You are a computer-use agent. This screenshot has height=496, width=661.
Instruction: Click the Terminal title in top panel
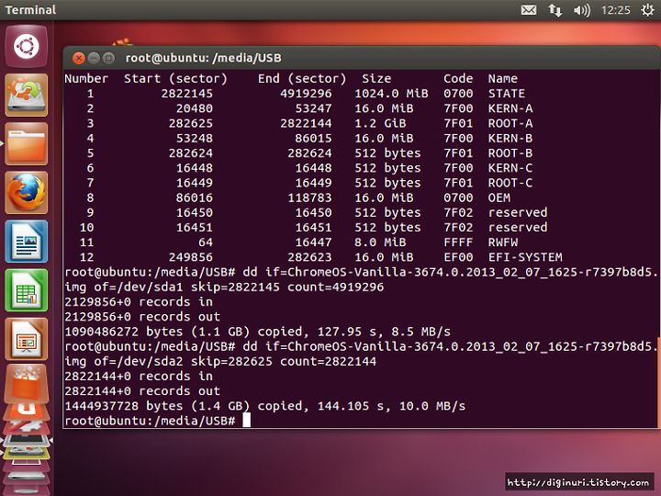tap(30, 10)
